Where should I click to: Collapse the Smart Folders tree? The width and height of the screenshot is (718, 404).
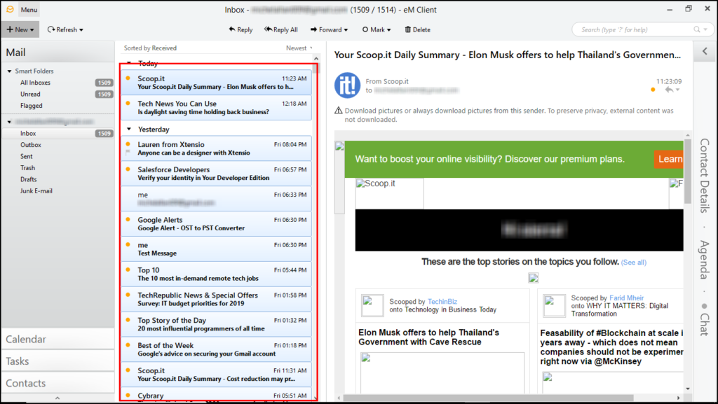click(10, 71)
